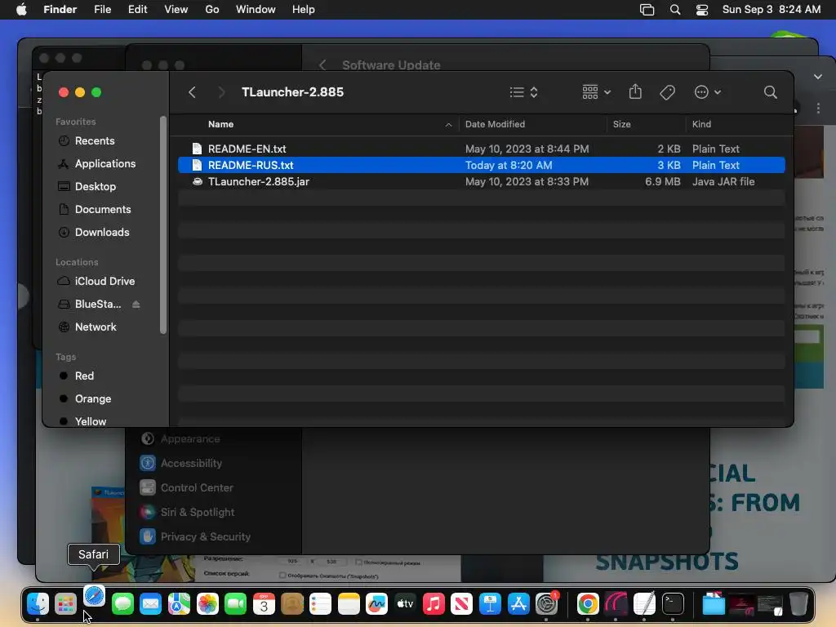Filter by Yellow tag

coord(90,421)
